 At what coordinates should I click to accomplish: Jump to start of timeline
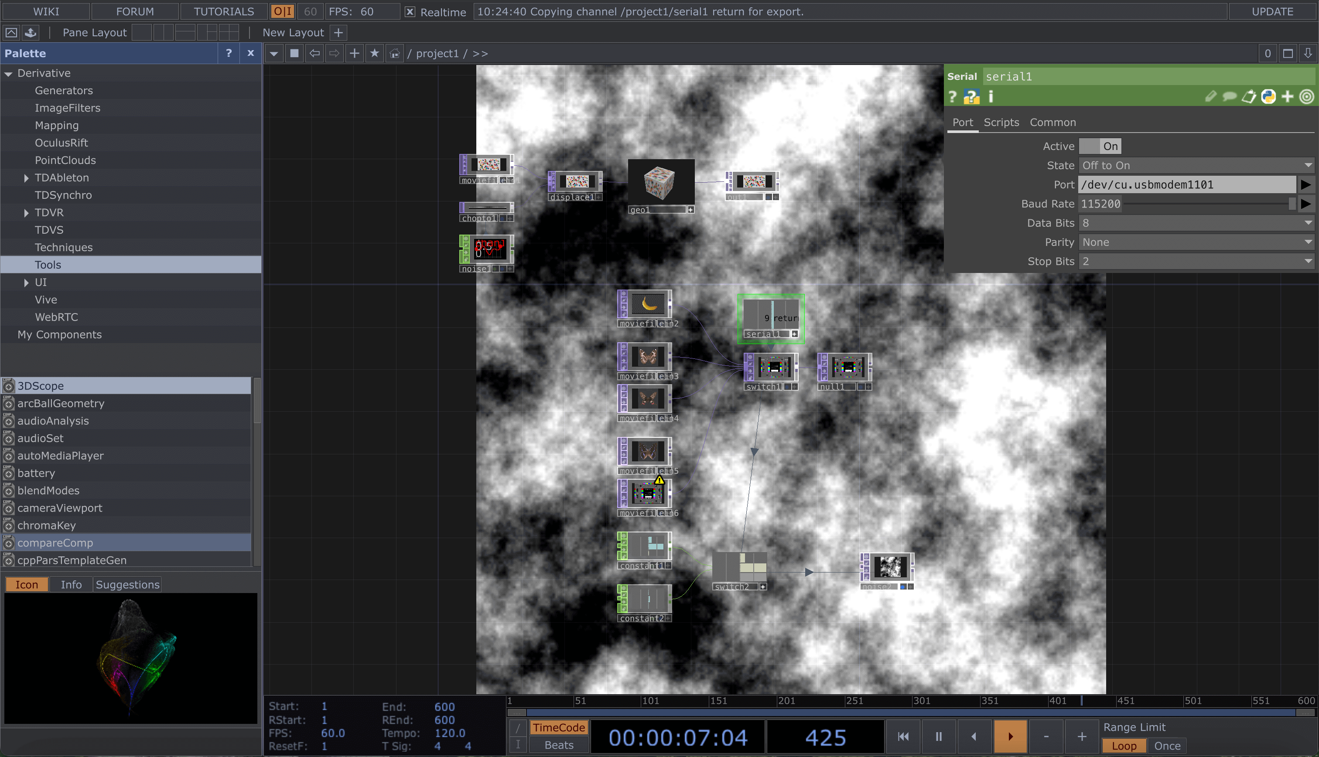(x=903, y=736)
